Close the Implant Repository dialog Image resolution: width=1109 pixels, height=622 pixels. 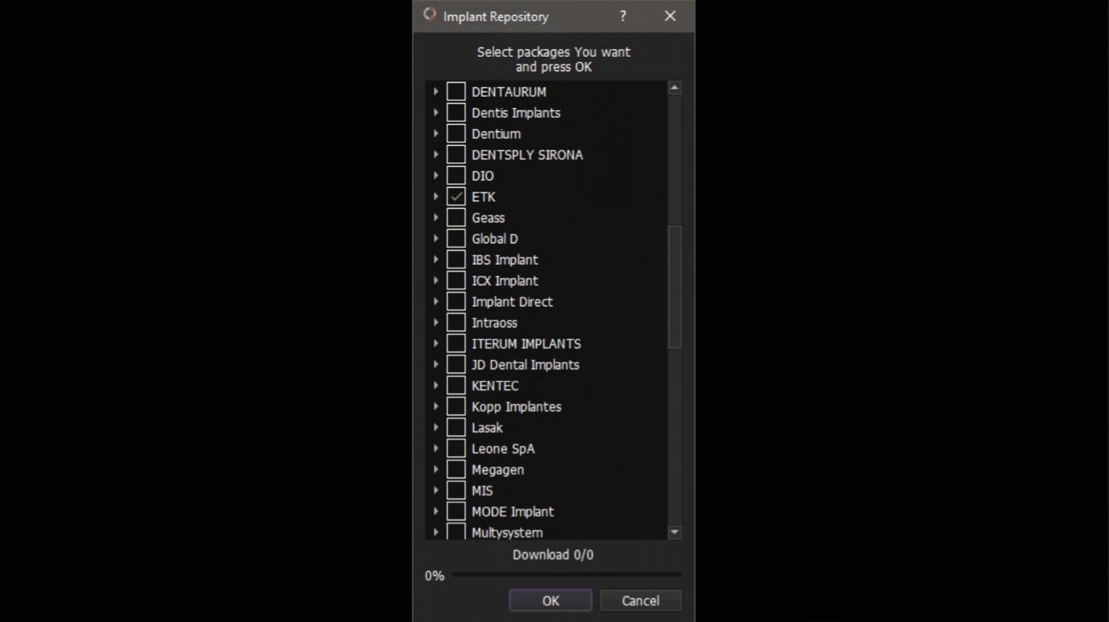coord(670,16)
